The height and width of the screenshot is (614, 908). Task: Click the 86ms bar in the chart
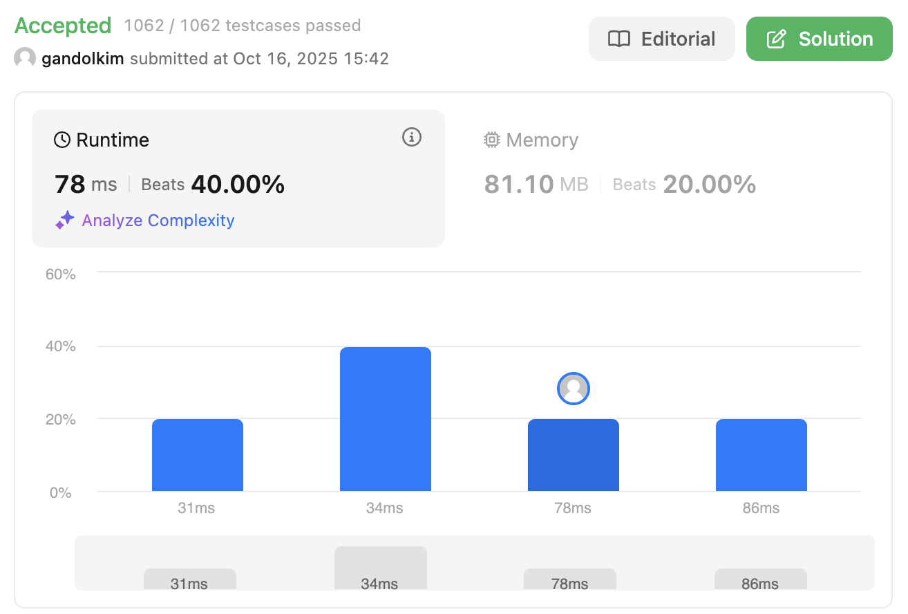click(x=762, y=455)
